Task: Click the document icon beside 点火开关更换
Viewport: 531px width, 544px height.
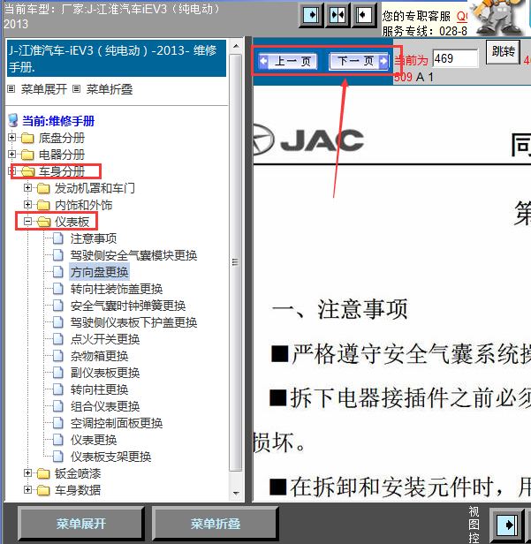Action: (58, 339)
